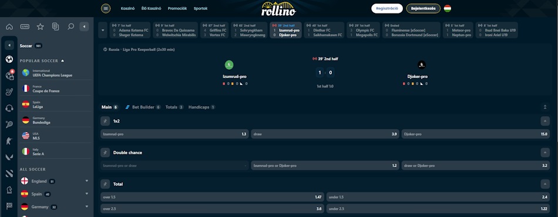Click the Bejelentkezés button
The height and width of the screenshot is (217, 558).
(x=423, y=9)
